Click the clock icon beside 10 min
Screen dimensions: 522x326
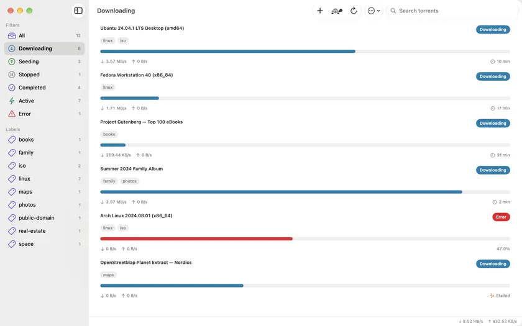click(492, 61)
